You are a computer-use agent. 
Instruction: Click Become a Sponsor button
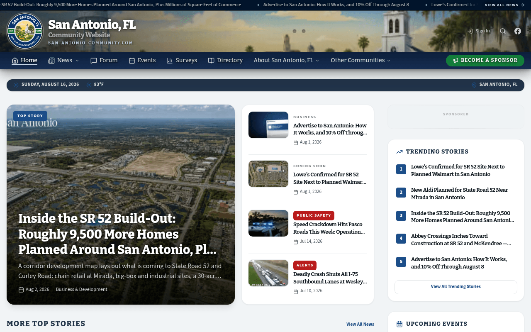point(485,61)
